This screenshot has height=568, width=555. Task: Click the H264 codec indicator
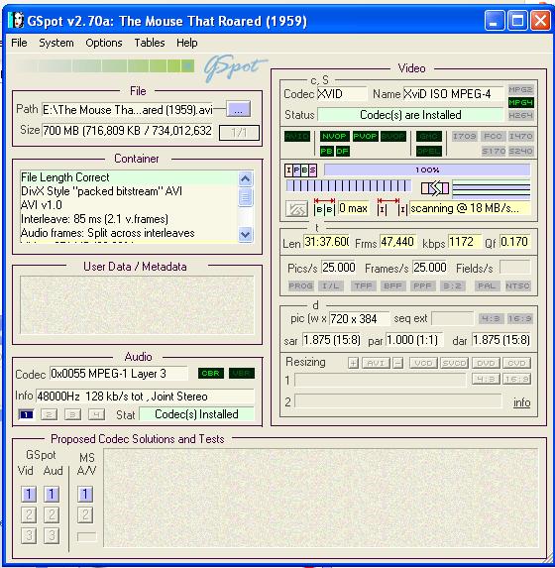click(520, 116)
